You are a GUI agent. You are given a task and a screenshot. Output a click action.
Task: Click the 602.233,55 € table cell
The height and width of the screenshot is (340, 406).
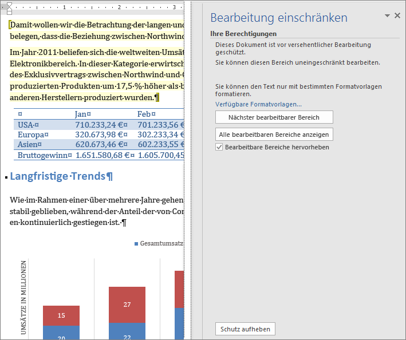[160, 144]
